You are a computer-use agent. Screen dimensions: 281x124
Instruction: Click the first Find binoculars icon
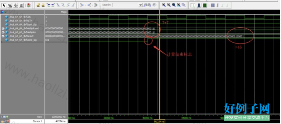pos(145,5)
